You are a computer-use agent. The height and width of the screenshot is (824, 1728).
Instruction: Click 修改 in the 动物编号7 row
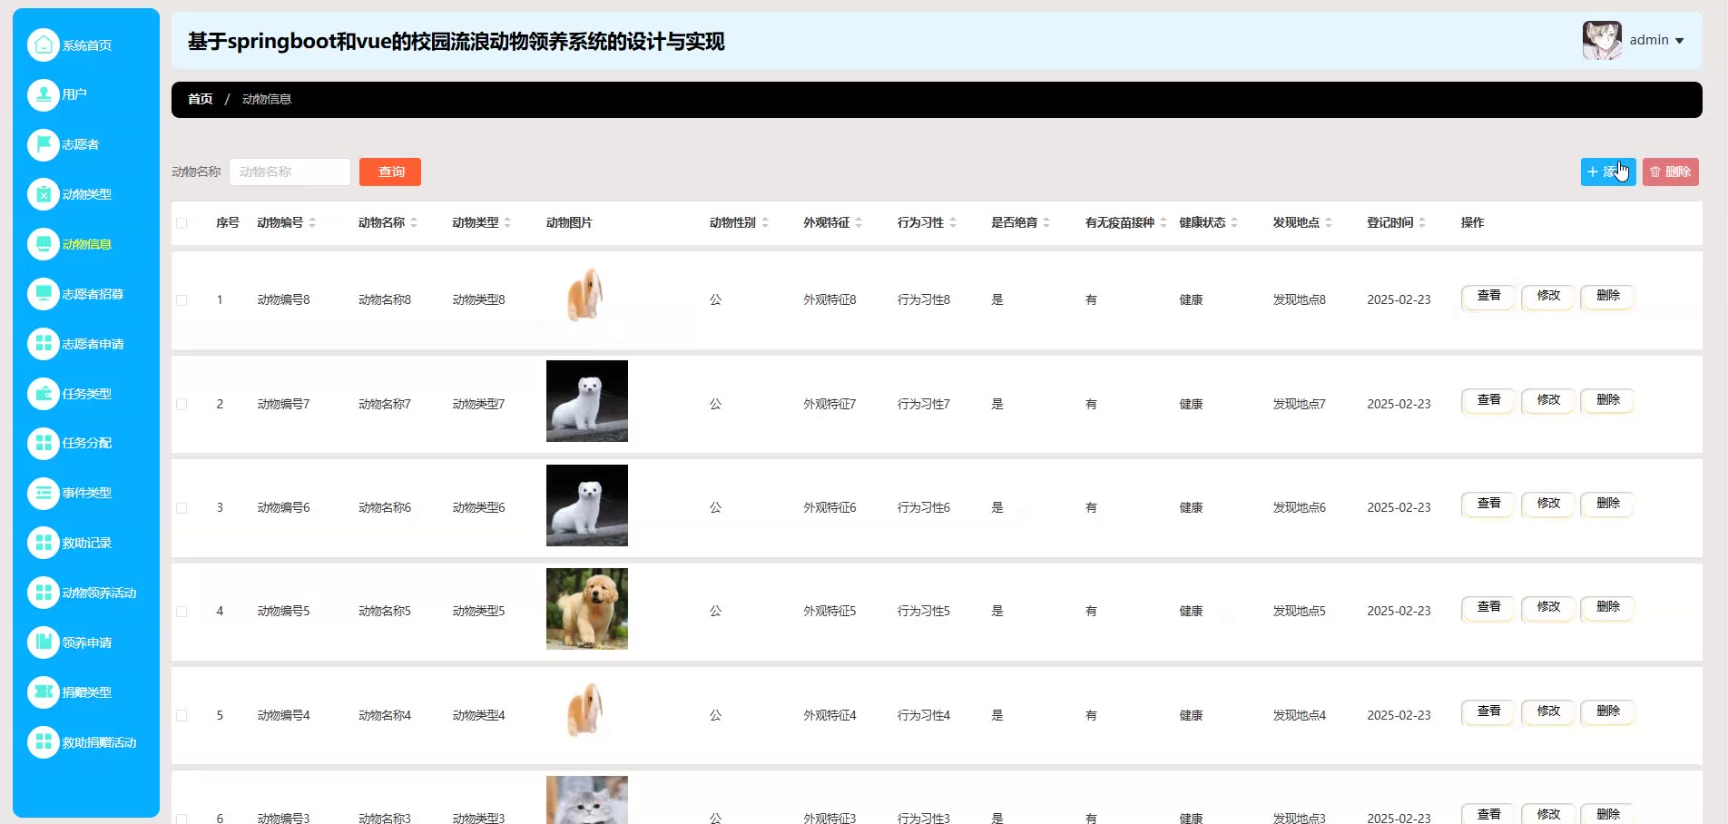[x=1548, y=401]
